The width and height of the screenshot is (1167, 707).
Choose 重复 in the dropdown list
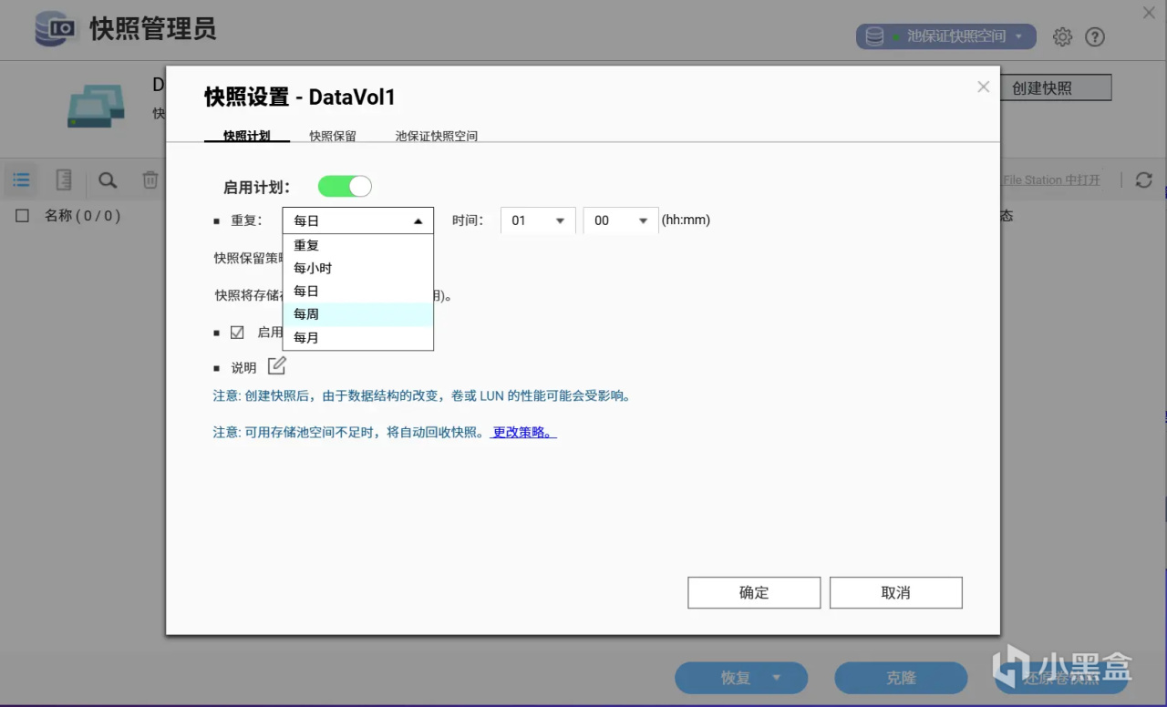pyautogui.click(x=358, y=245)
